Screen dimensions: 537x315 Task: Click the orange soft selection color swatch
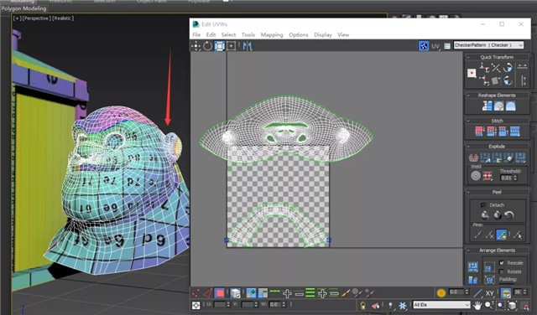point(441,292)
